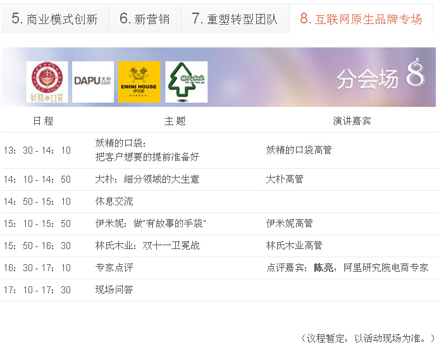
Task: Click the 现场问答 entry
Action: (x=114, y=289)
